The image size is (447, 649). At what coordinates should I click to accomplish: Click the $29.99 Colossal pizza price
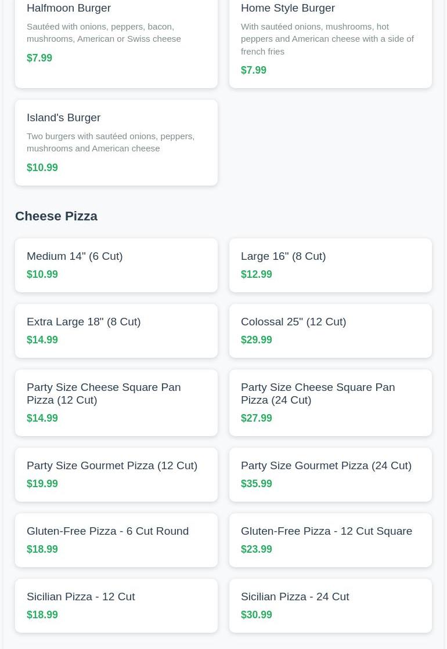(x=257, y=340)
